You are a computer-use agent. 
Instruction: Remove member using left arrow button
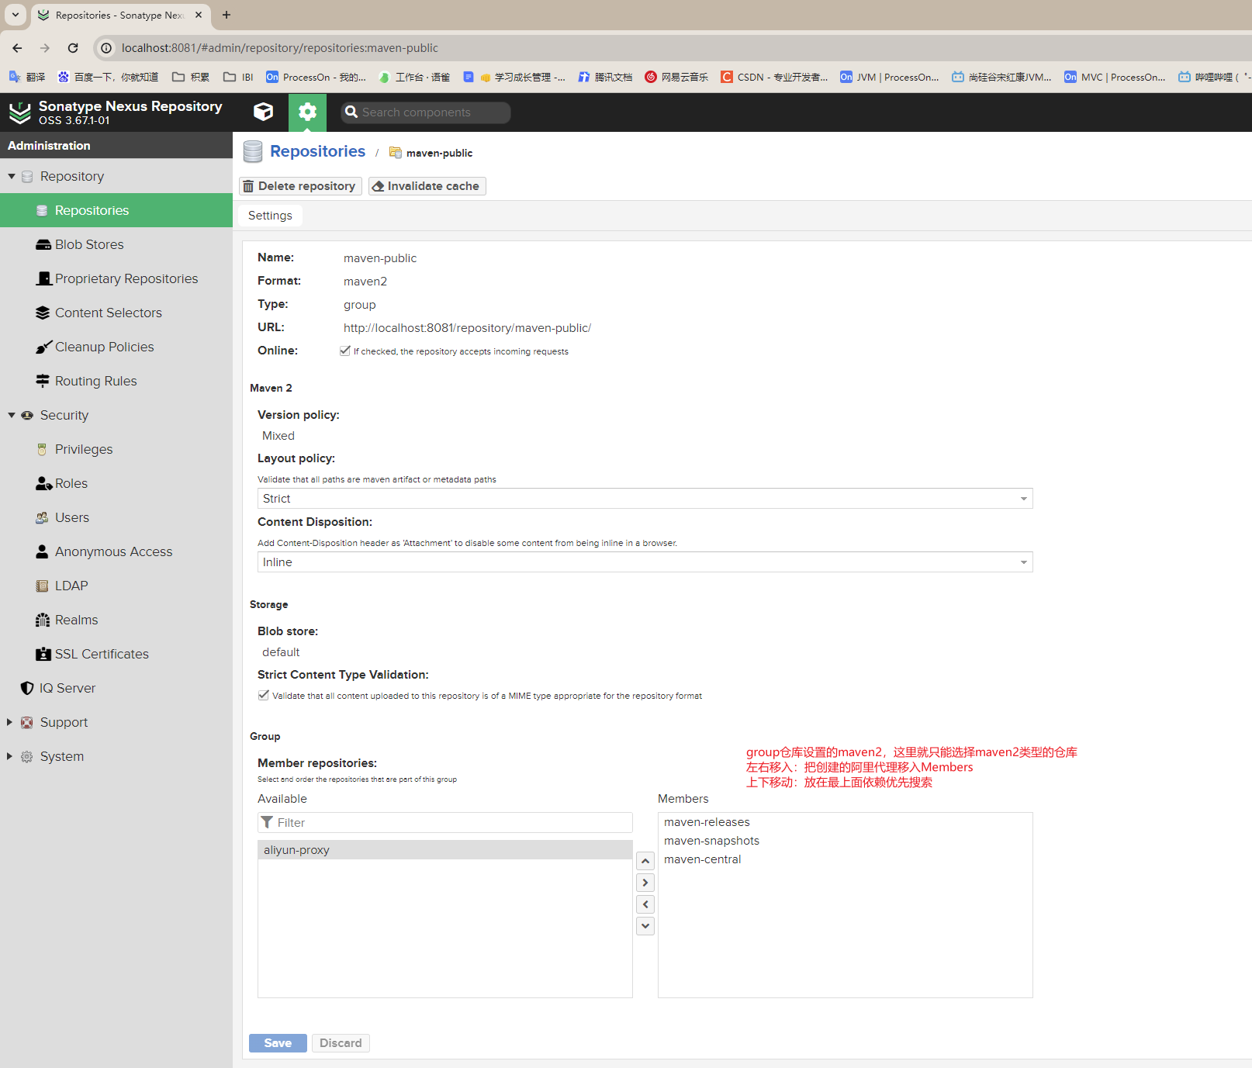(645, 904)
